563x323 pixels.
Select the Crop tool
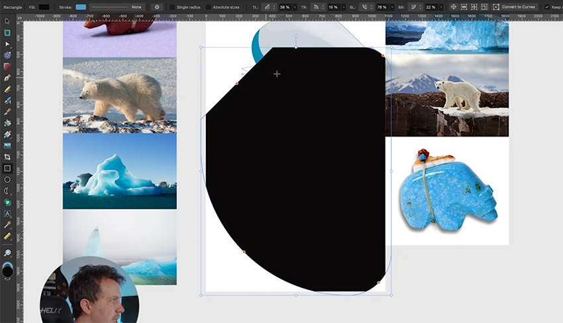(7, 157)
